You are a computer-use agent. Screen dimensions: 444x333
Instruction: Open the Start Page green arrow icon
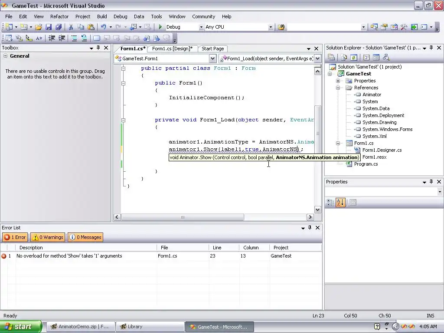[x=414, y=27]
